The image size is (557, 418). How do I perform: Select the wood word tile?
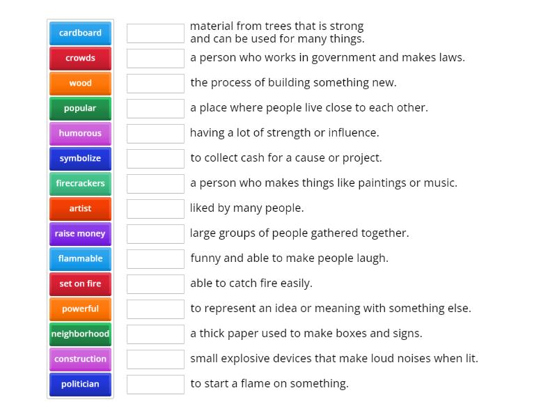[79, 83]
